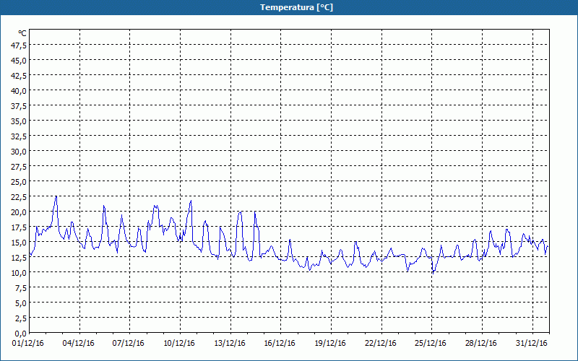This screenshot has height=361, width=578.
Task: Select the 13/12/16 date label
Action: pyautogui.click(x=230, y=344)
